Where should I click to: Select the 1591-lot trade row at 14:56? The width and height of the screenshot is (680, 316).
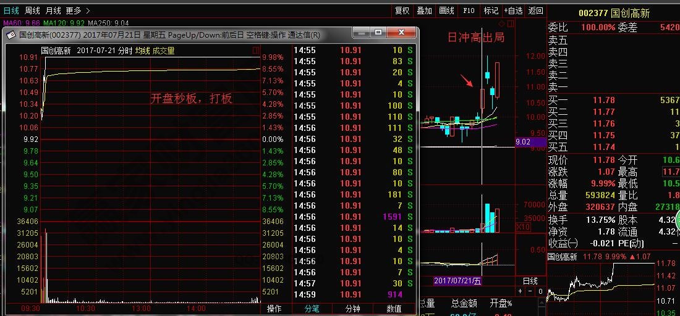(354, 217)
